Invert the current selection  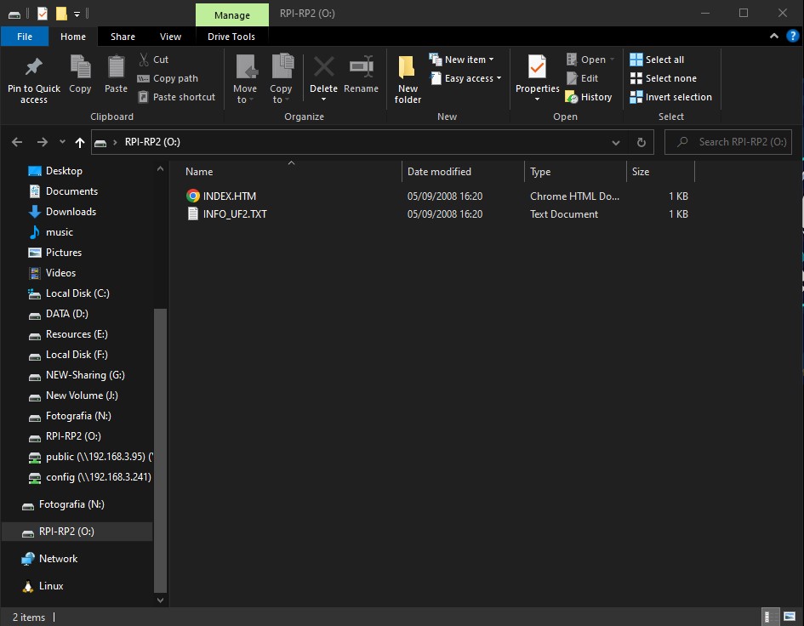click(670, 97)
